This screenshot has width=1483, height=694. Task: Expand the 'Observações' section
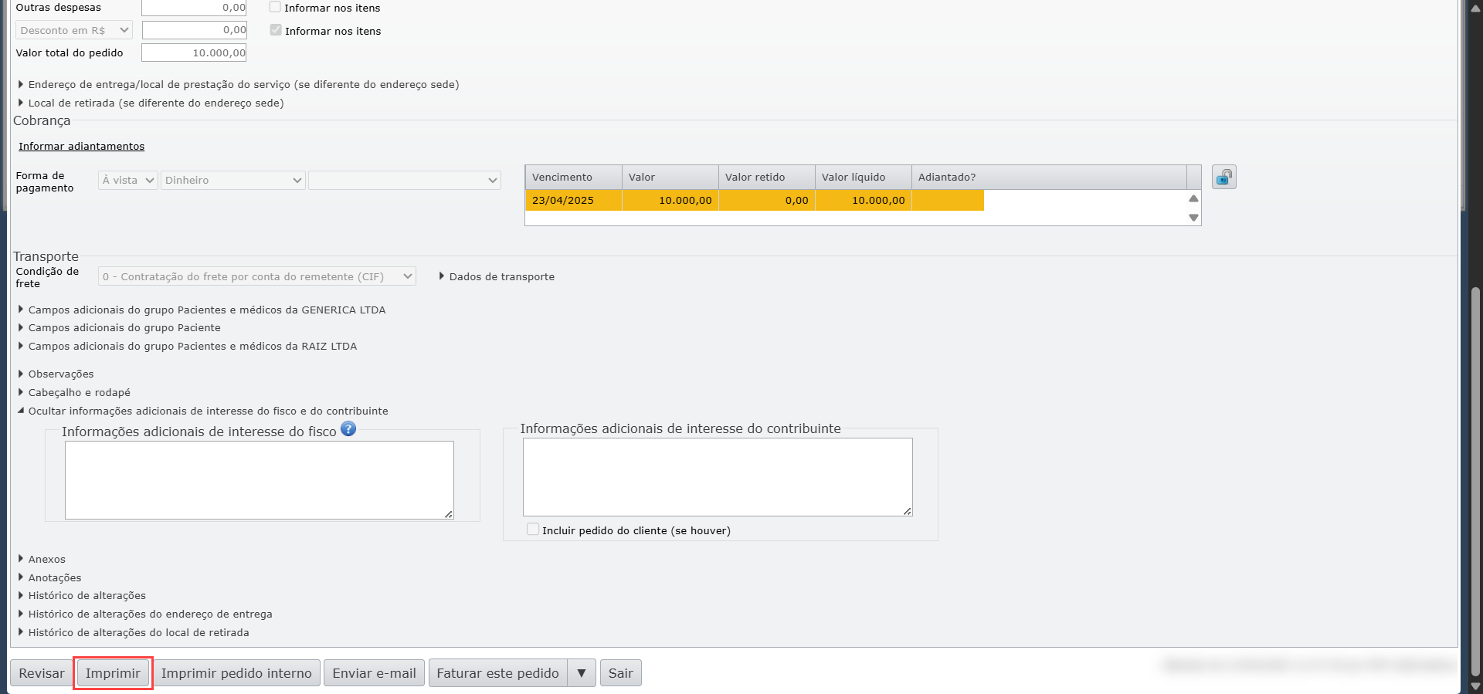point(56,374)
